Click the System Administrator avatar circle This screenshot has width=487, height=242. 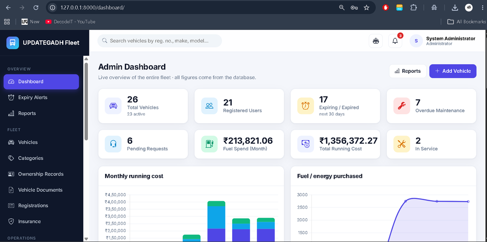[x=416, y=41]
